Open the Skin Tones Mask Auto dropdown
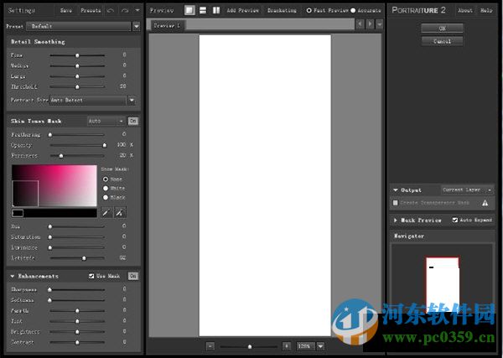 tap(106, 121)
